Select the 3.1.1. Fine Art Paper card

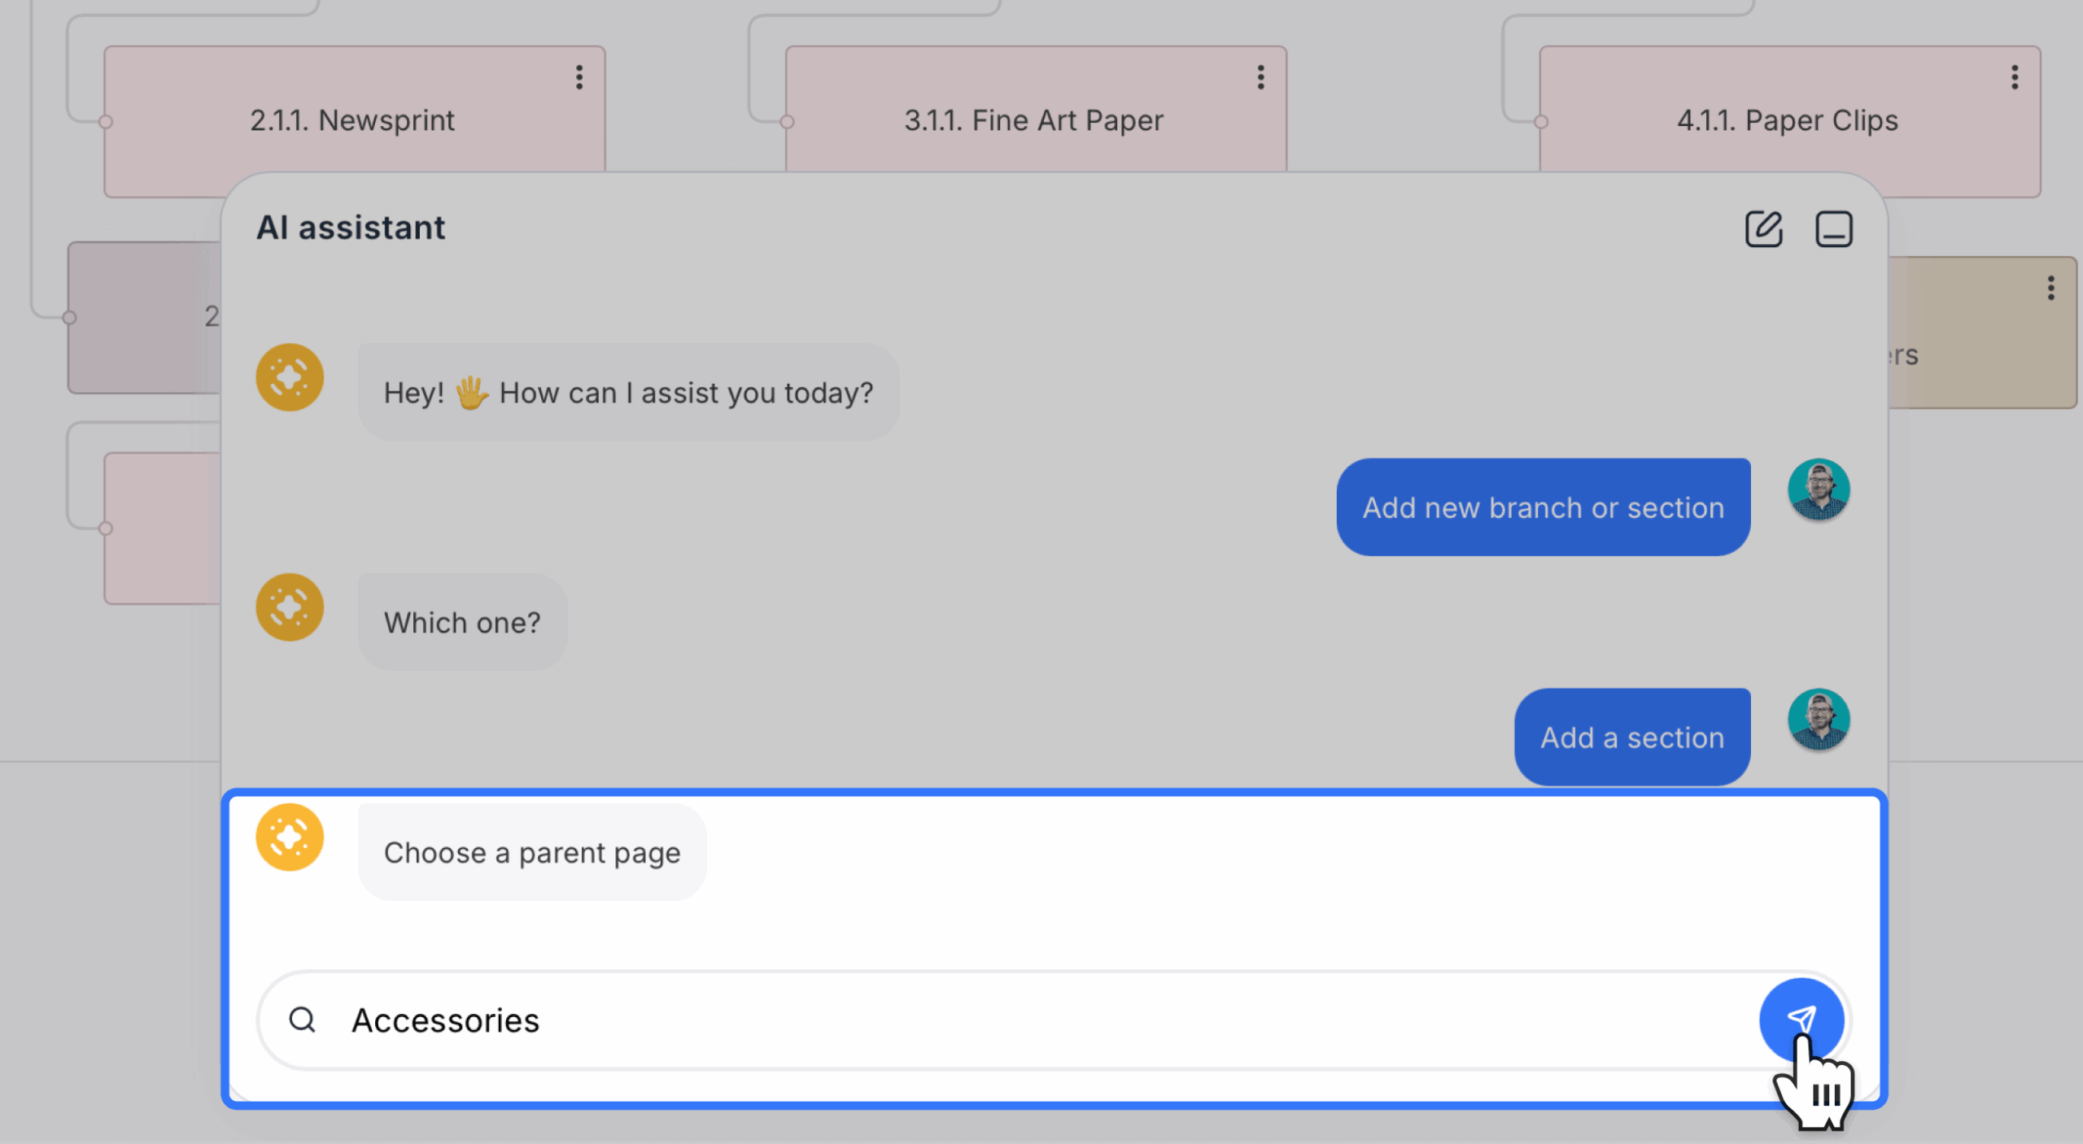click(x=1035, y=108)
